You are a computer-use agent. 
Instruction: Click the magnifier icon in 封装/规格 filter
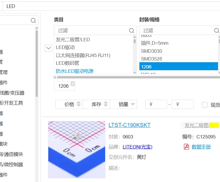217,30
